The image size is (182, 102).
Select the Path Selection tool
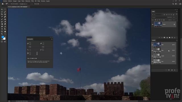(x=5, y=29)
